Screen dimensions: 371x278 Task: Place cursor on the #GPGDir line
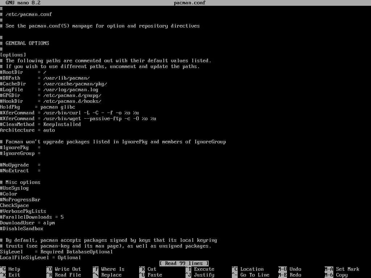51,96
